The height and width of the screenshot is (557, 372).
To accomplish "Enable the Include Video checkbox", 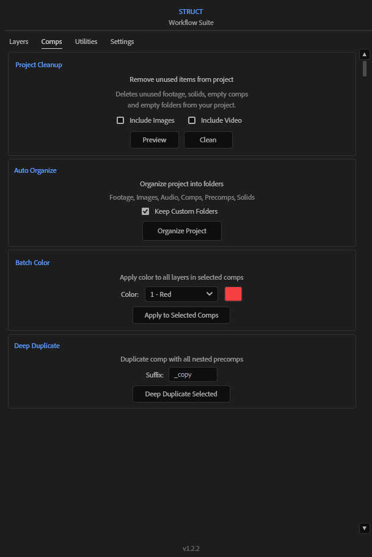I will [192, 120].
